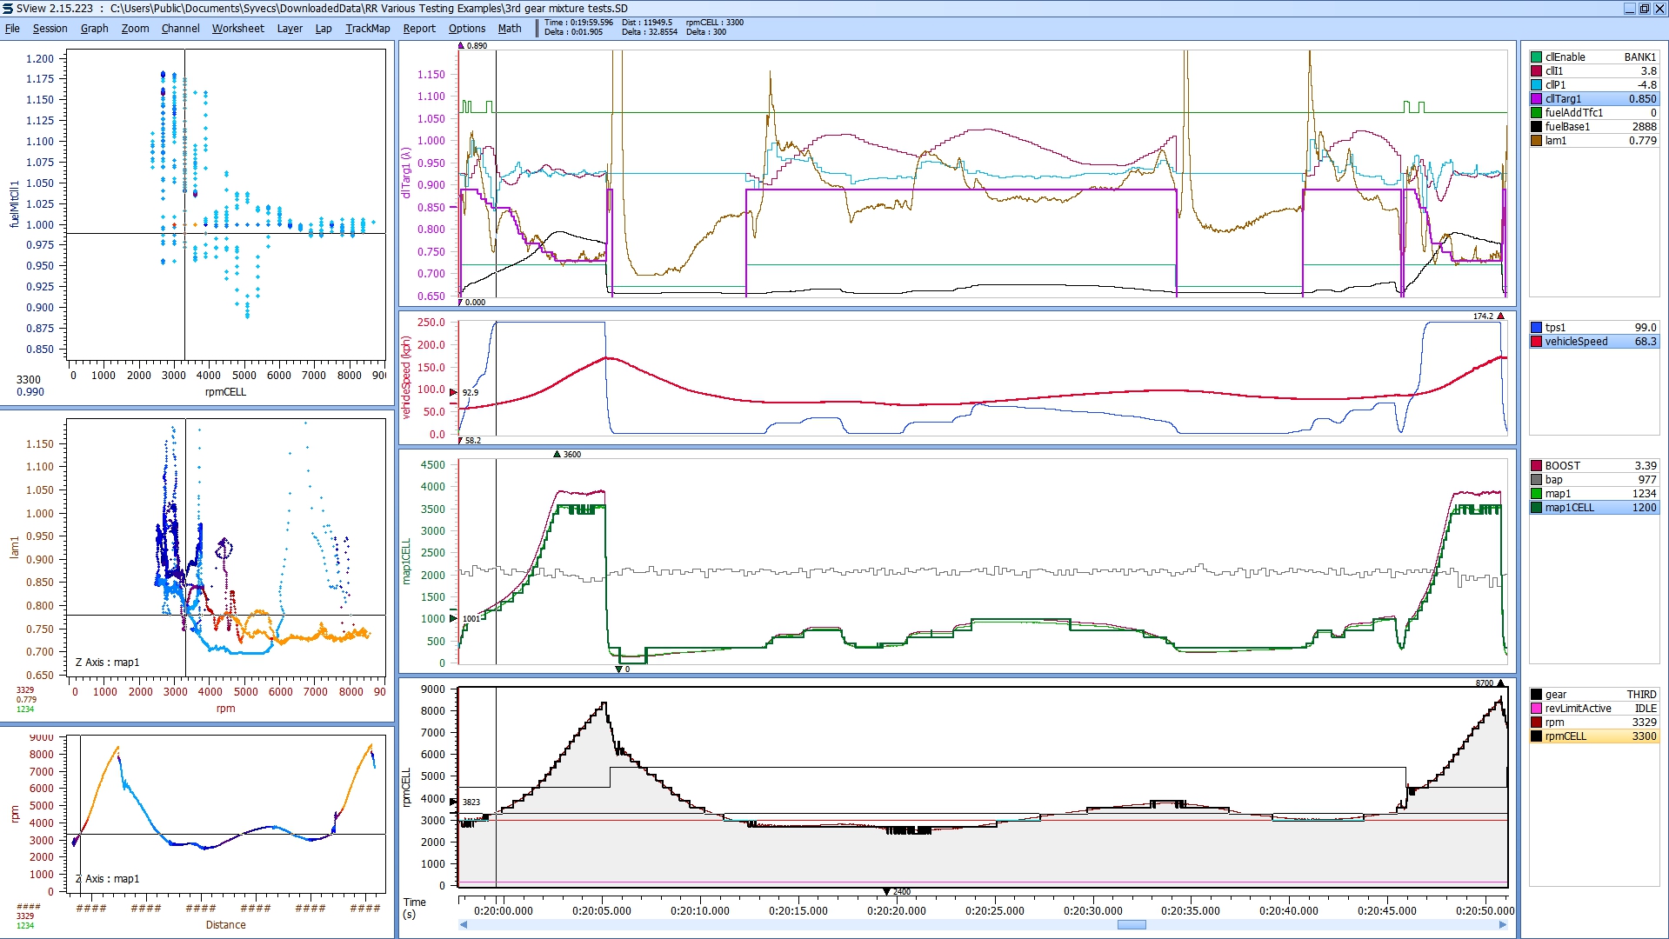Click the Distance axis label
This screenshot has height=939, width=1669.
click(225, 925)
